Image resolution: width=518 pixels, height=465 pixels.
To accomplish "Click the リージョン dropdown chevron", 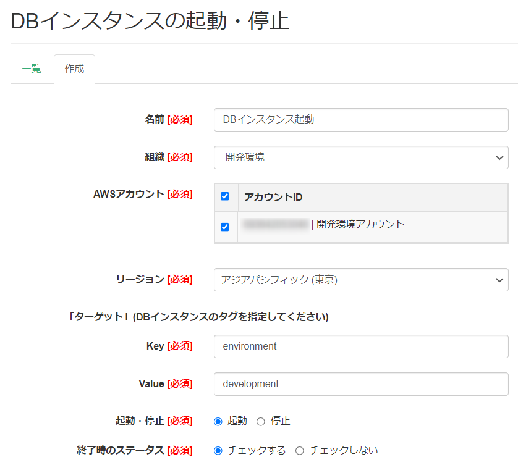I will tap(499, 280).
